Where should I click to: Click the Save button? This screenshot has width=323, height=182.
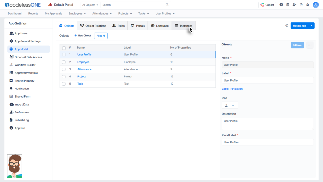[297, 45]
